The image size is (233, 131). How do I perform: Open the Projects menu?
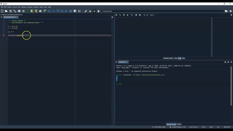36,7
